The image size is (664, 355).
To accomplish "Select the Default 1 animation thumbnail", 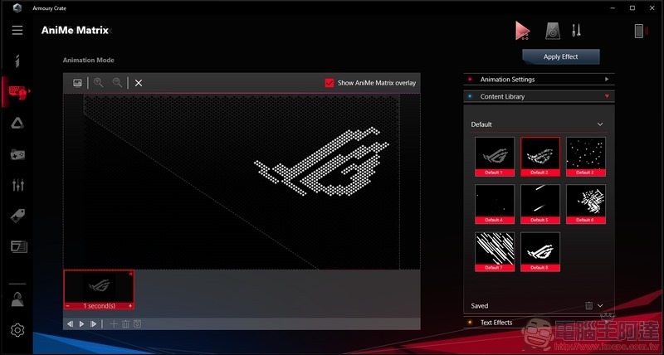I will click(x=495, y=157).
